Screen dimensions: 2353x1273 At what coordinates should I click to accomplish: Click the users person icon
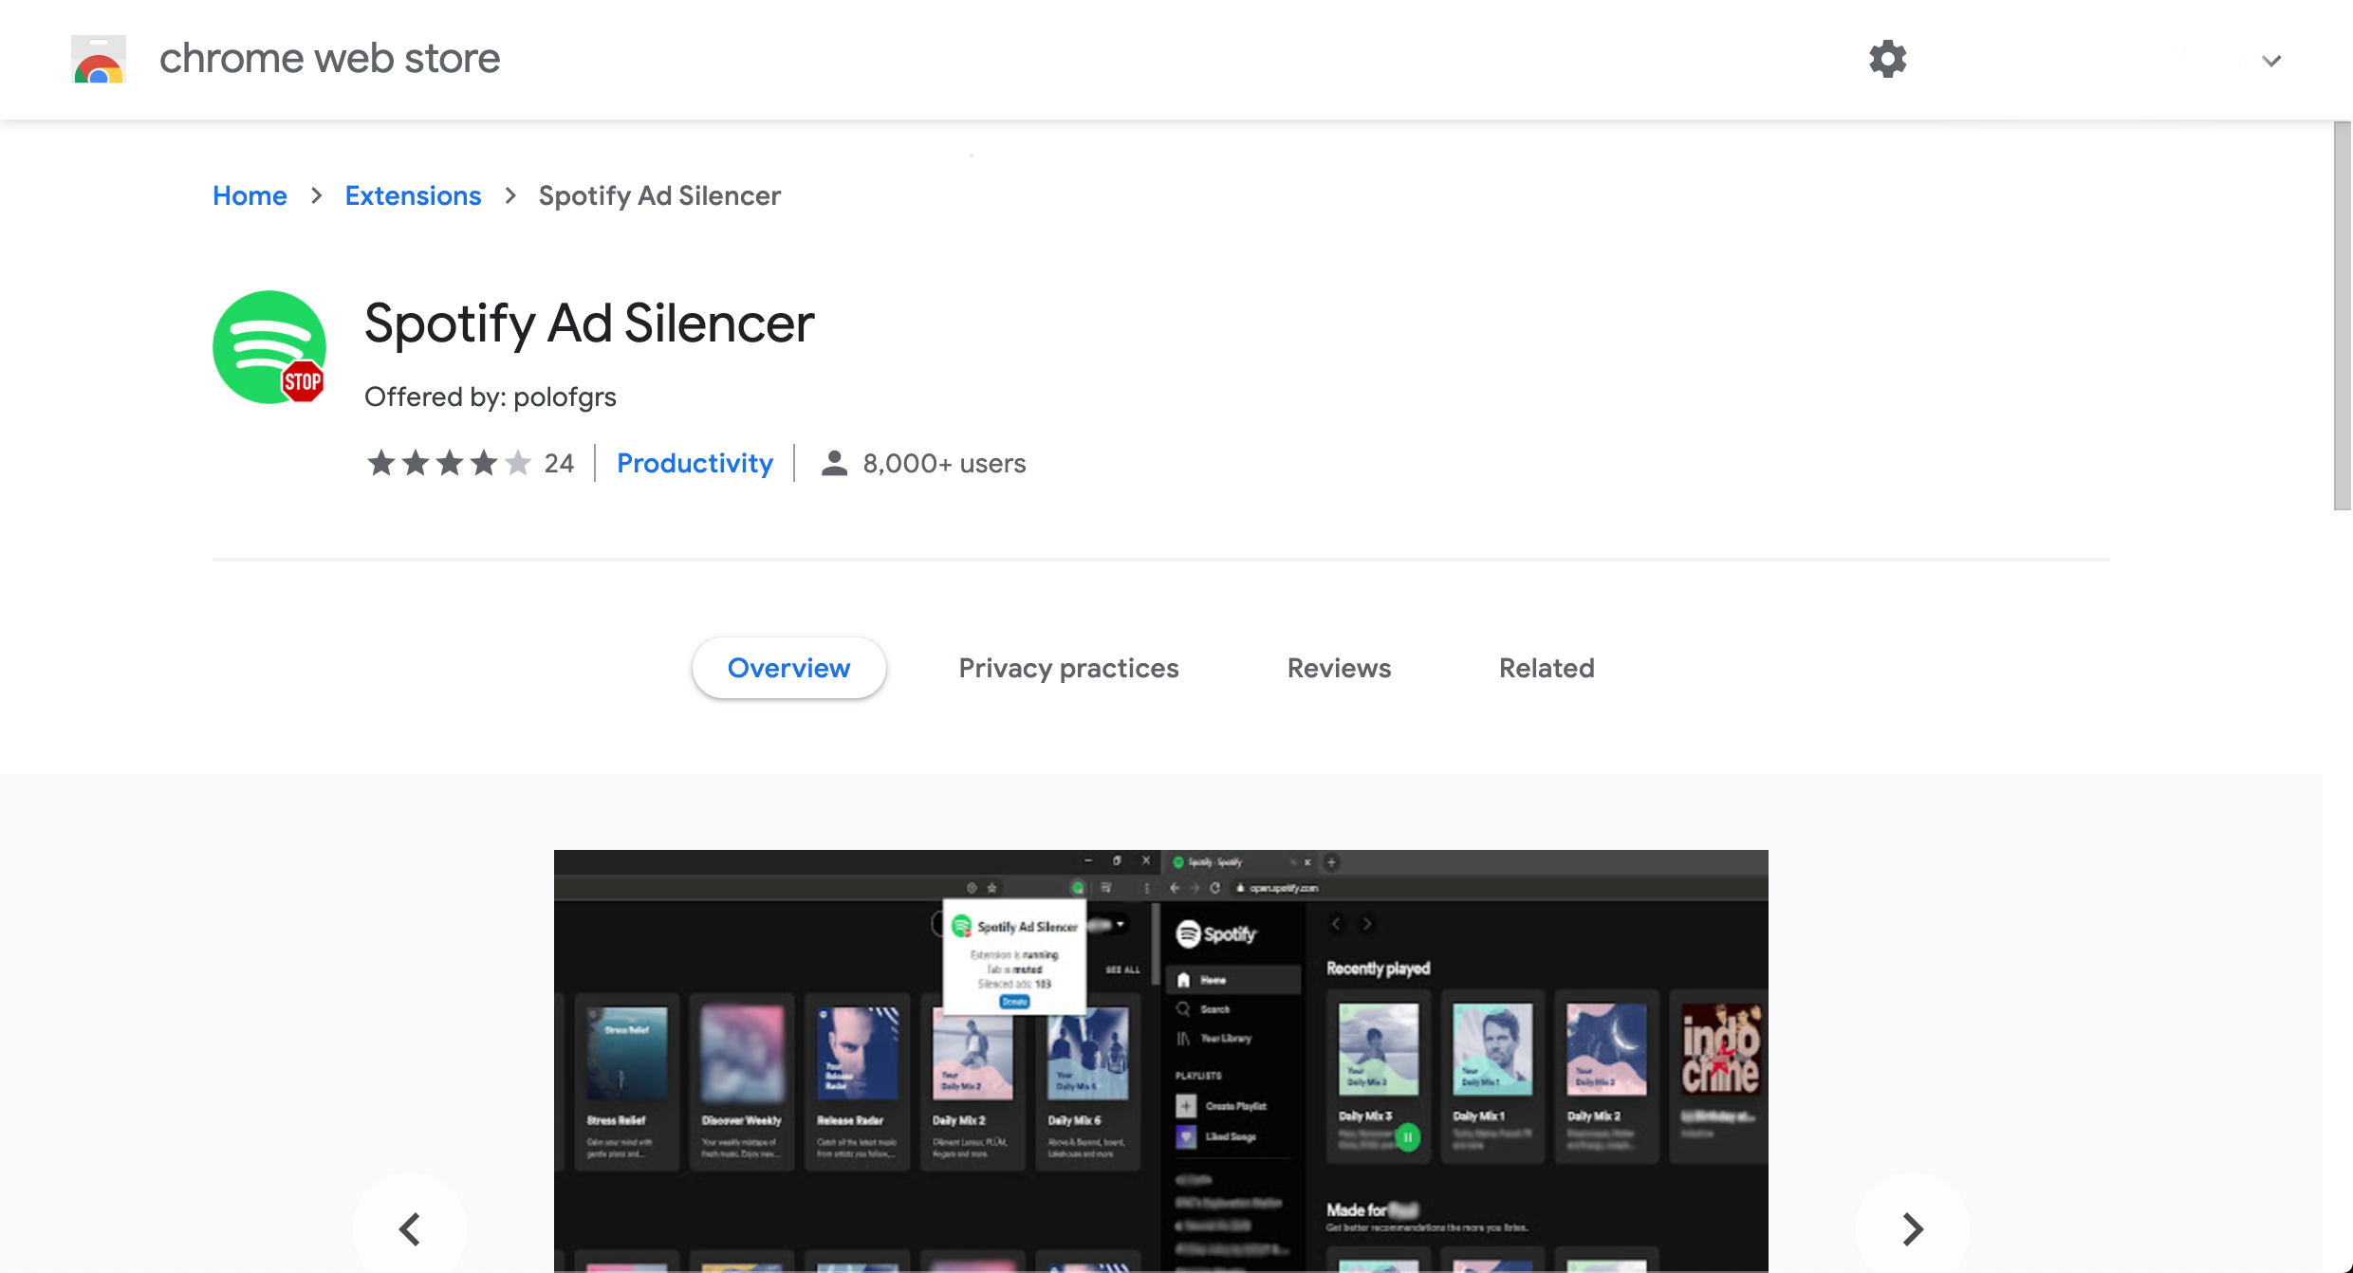point(834,463)
